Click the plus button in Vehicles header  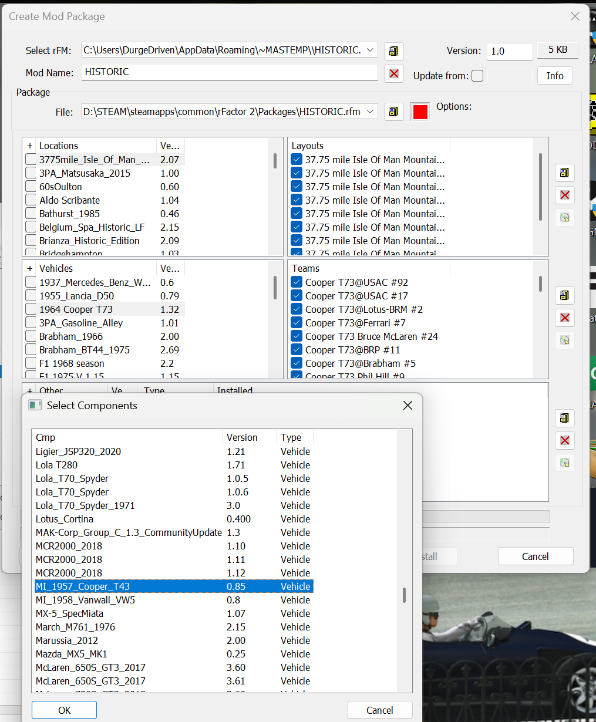[30, 268]
